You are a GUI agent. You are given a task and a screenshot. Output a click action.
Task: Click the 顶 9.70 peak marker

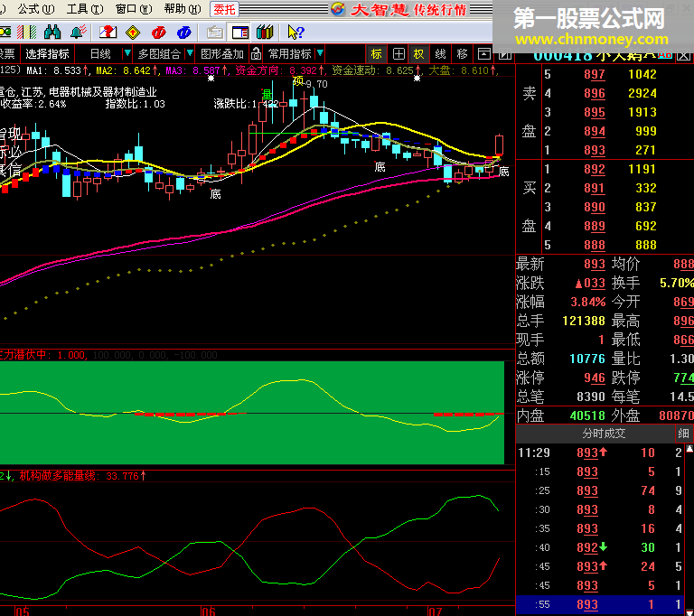coord(309,83)
